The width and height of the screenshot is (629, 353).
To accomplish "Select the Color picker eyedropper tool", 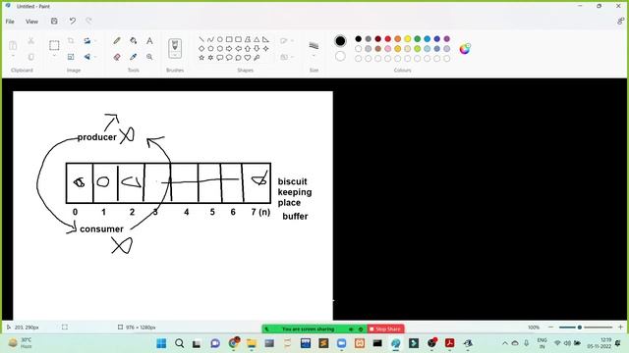I will (134, 57).
